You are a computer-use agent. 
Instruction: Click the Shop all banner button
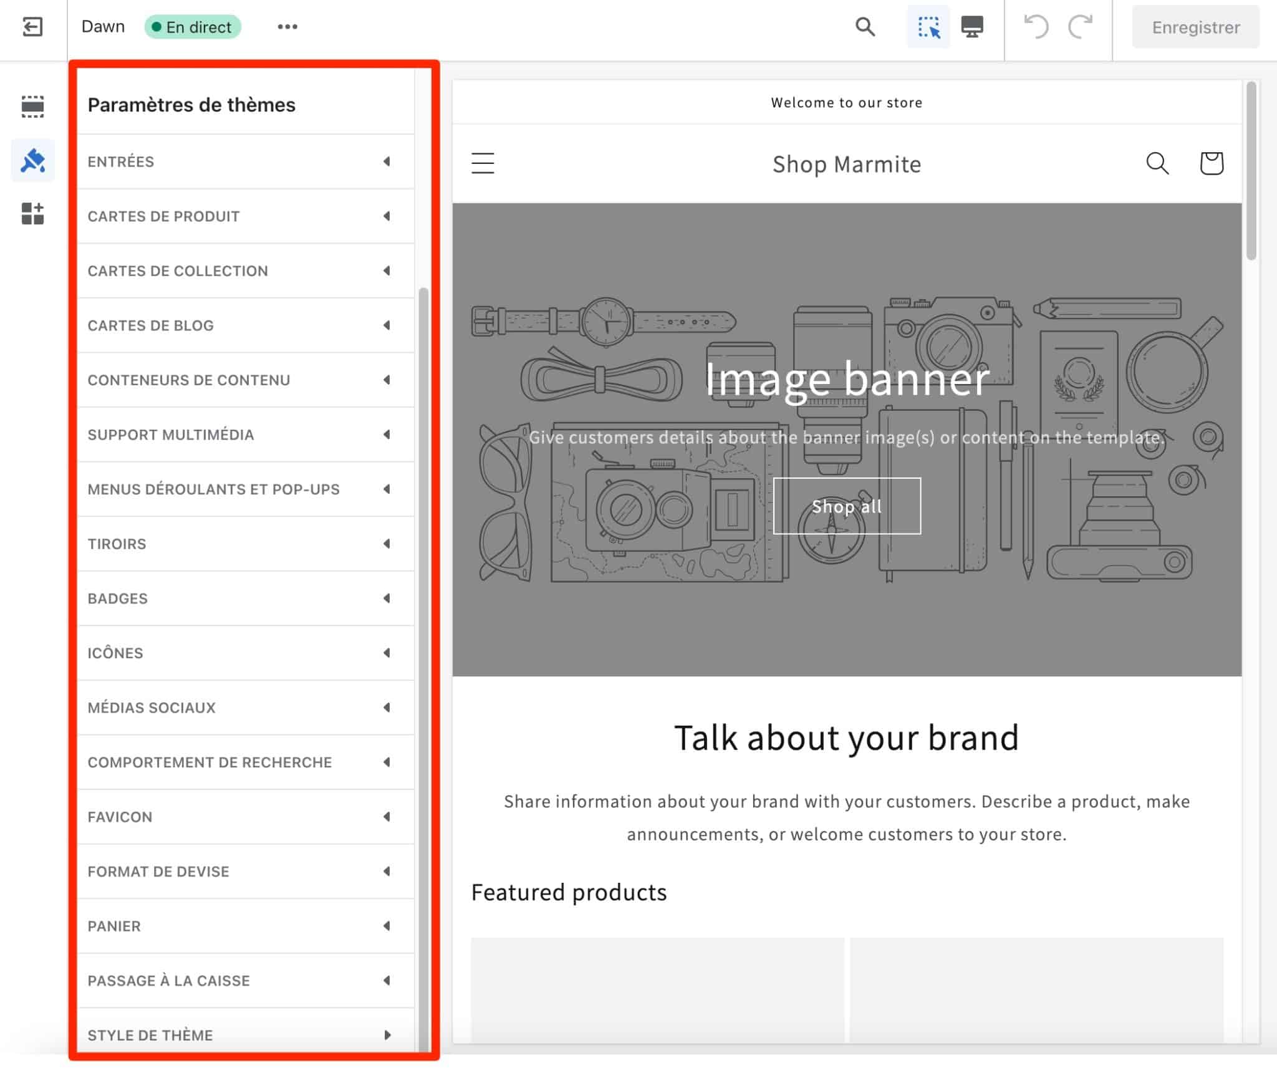(x=847, y=506)
